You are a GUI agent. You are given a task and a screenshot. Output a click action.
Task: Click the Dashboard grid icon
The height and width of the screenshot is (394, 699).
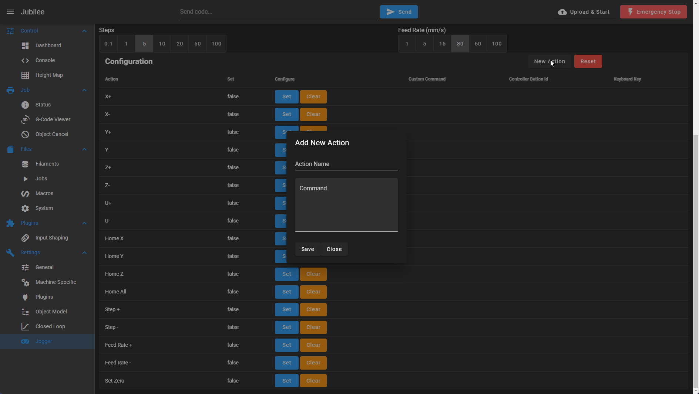25,45
